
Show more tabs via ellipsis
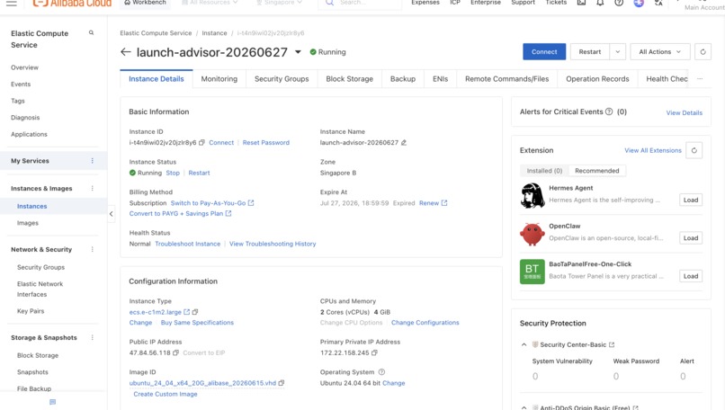pyautogui.click(x=700, y=79)
